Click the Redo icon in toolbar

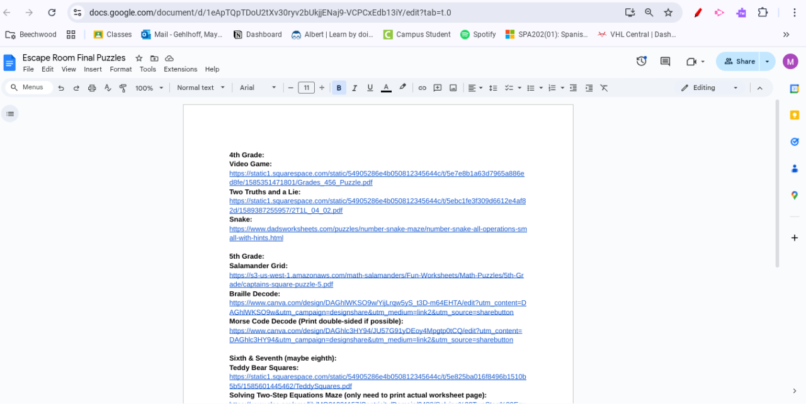coord(76,88)
